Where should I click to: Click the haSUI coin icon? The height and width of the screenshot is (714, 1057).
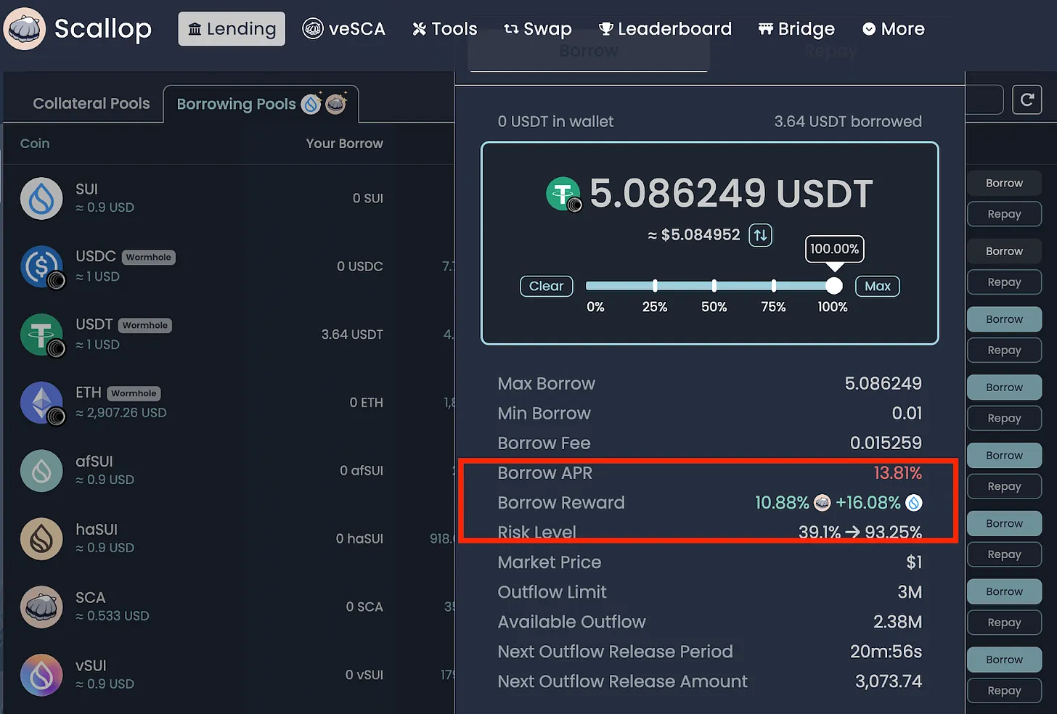[41, 538]
